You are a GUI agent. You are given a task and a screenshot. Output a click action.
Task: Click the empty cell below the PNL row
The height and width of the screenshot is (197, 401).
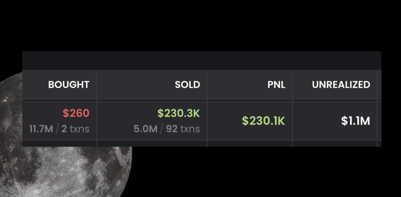250,144
